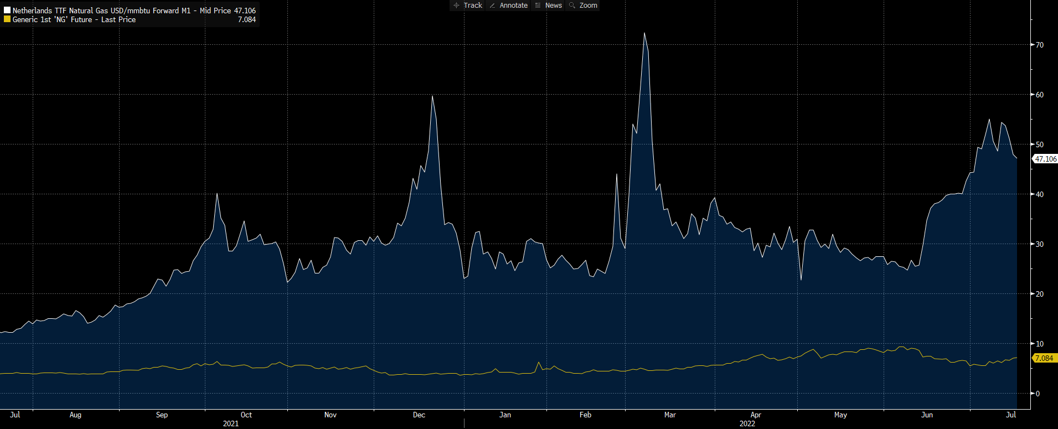Select the Zoom tool

(583, 6)
